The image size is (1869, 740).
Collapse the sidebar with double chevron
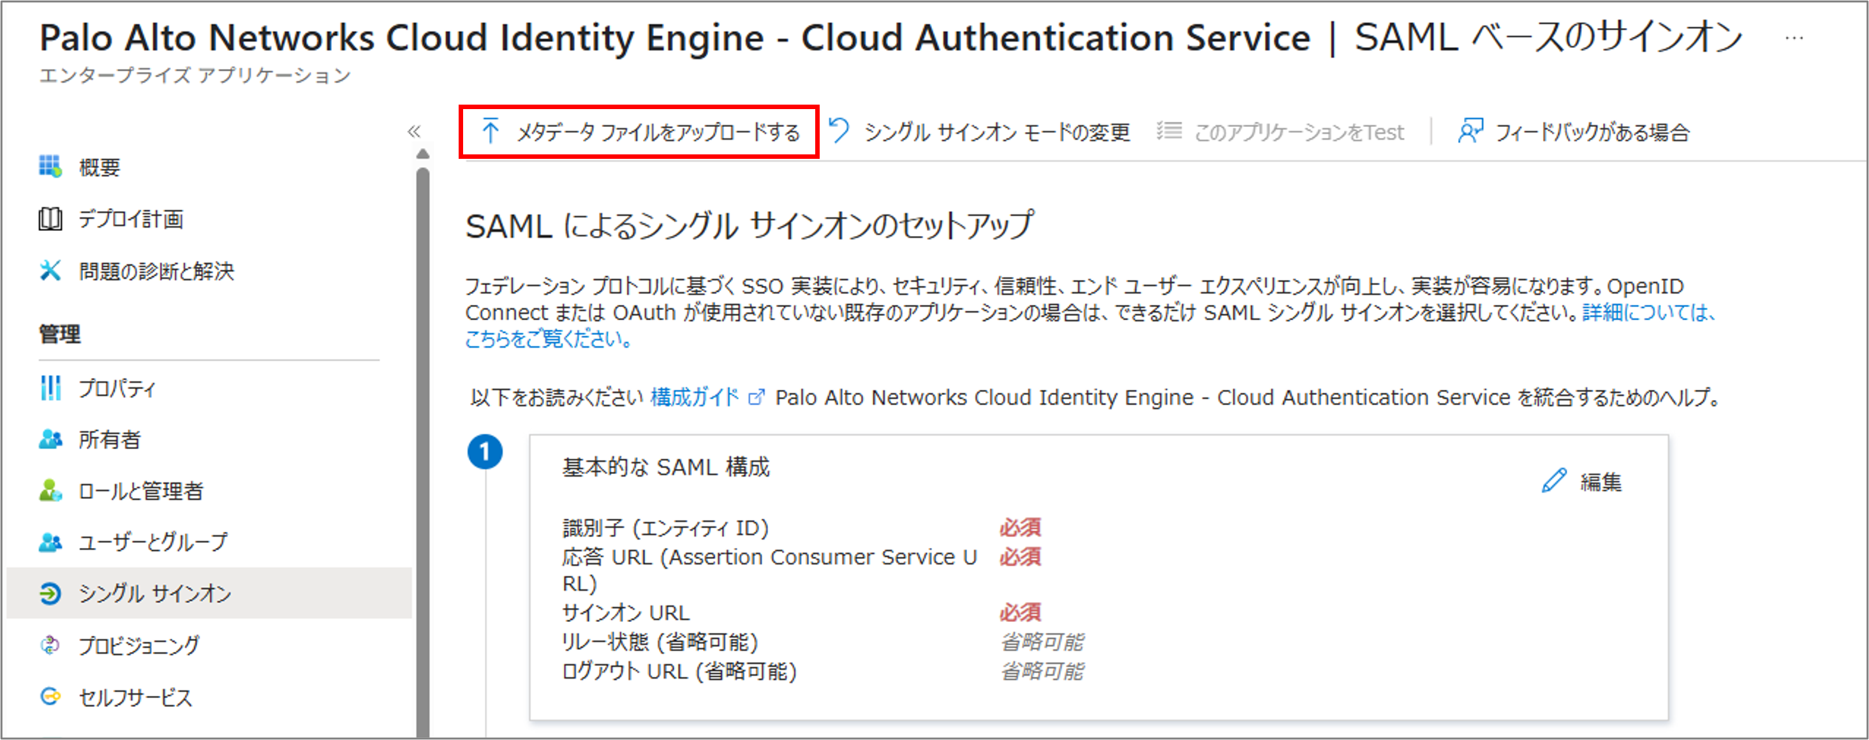[414, 131]
